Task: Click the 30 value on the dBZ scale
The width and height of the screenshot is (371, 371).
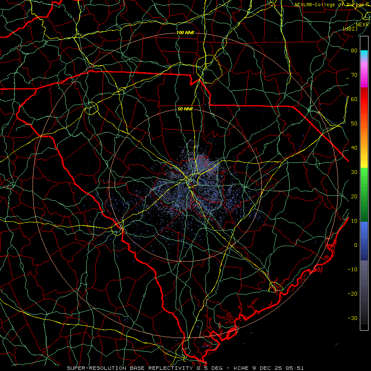Action: [354, 172]
